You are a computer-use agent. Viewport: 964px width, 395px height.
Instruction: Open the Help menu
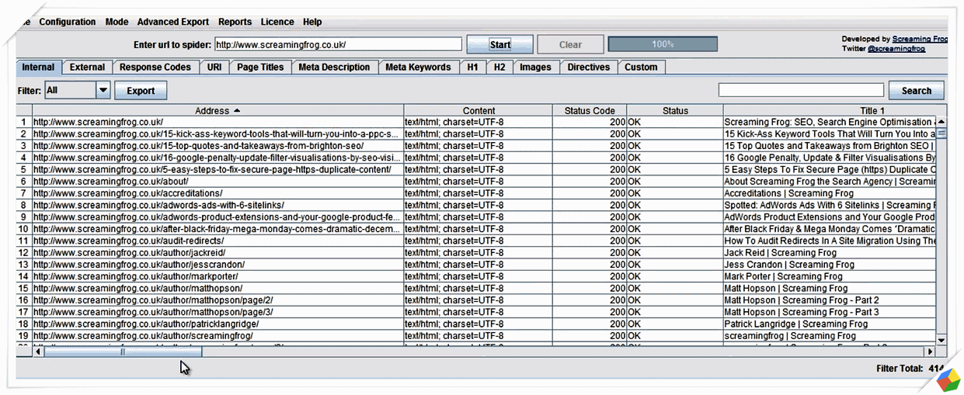pyautogui.click(x=312, y=22)
